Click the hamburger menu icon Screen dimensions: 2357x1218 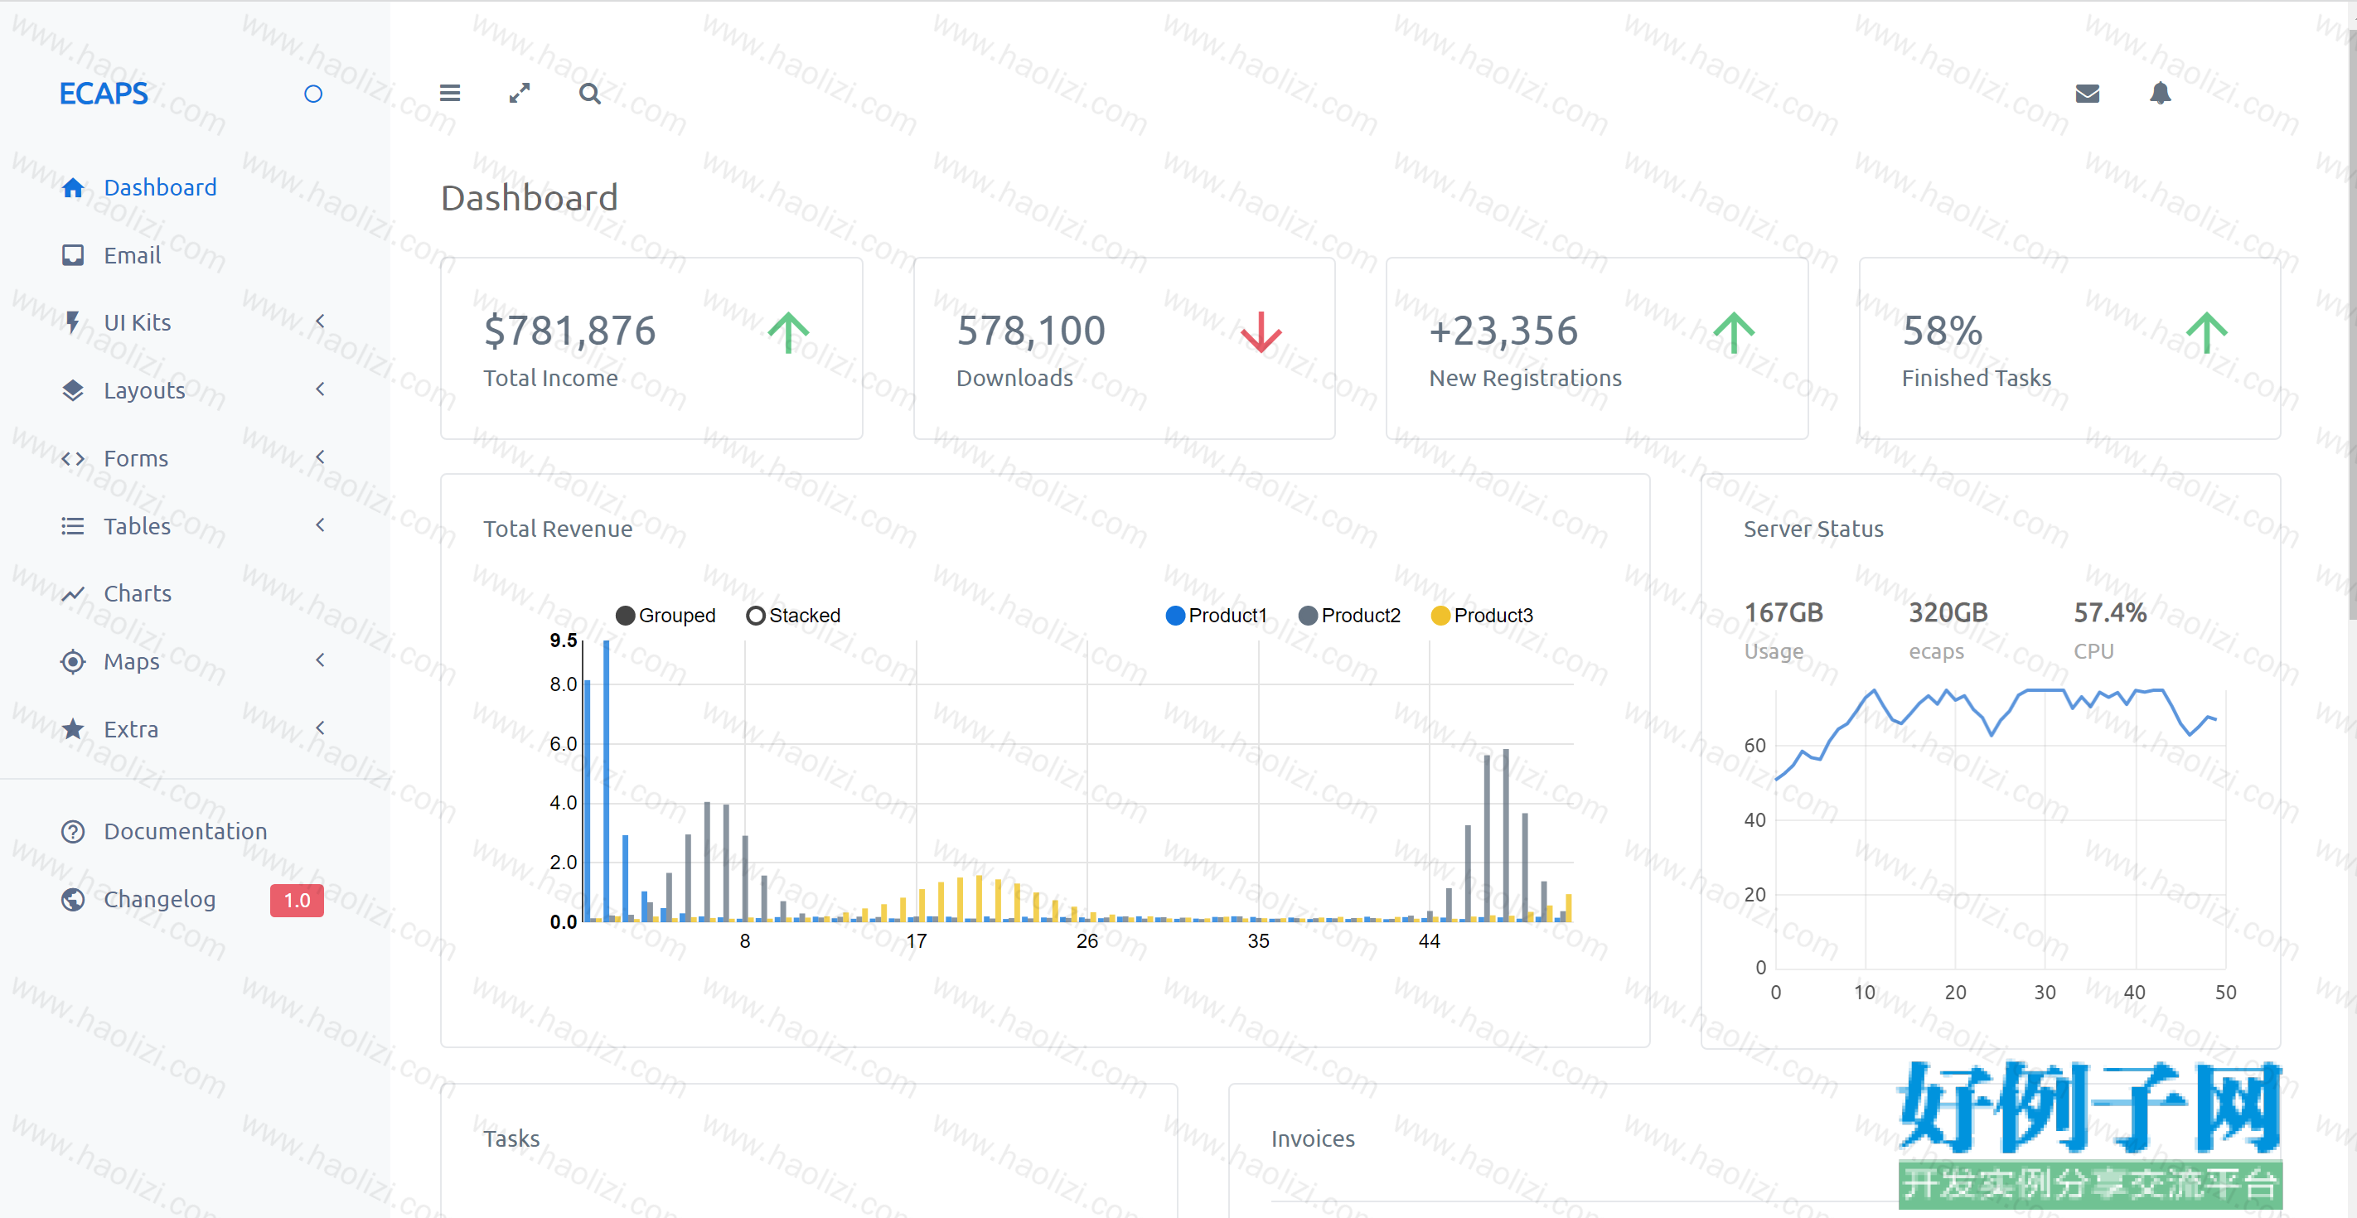449,94
